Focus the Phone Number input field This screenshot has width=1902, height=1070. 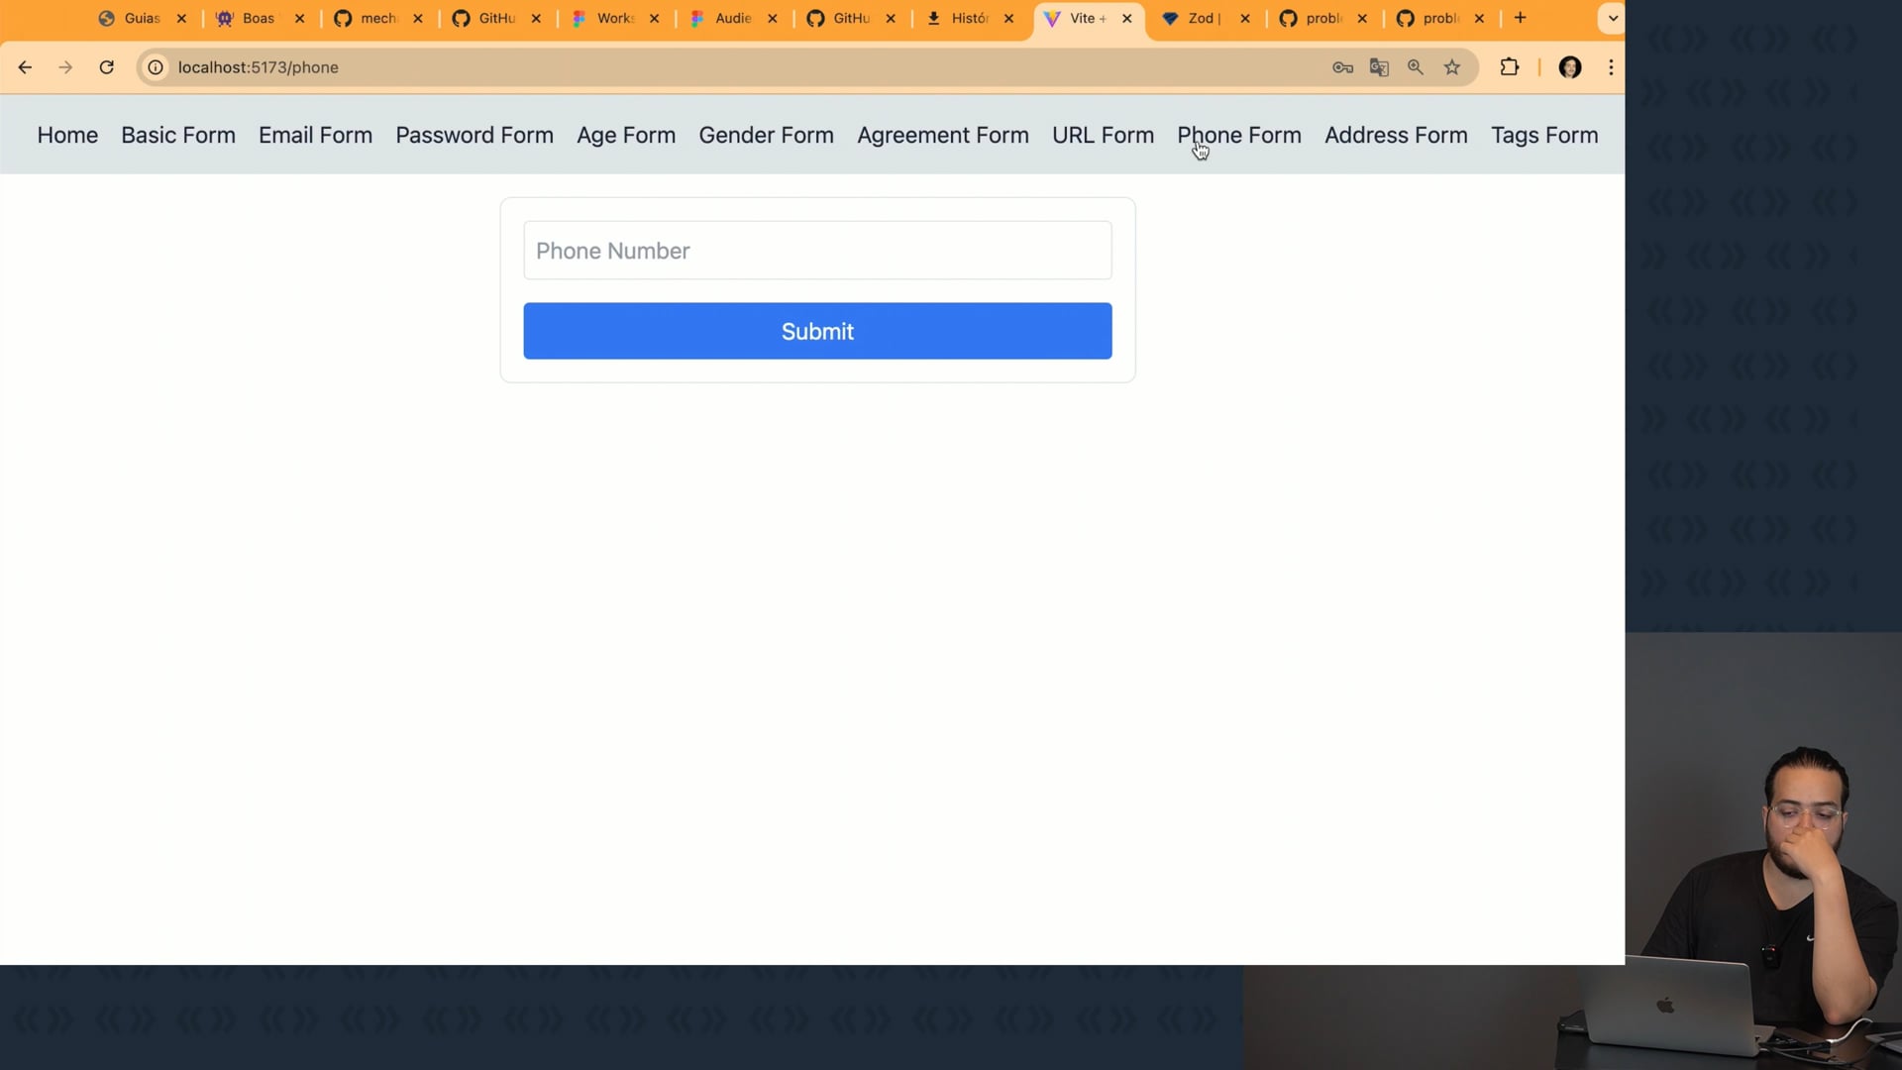click(817, 251)
